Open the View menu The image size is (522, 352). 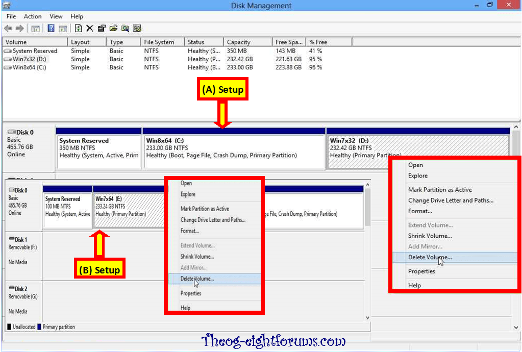coord(56,16)
